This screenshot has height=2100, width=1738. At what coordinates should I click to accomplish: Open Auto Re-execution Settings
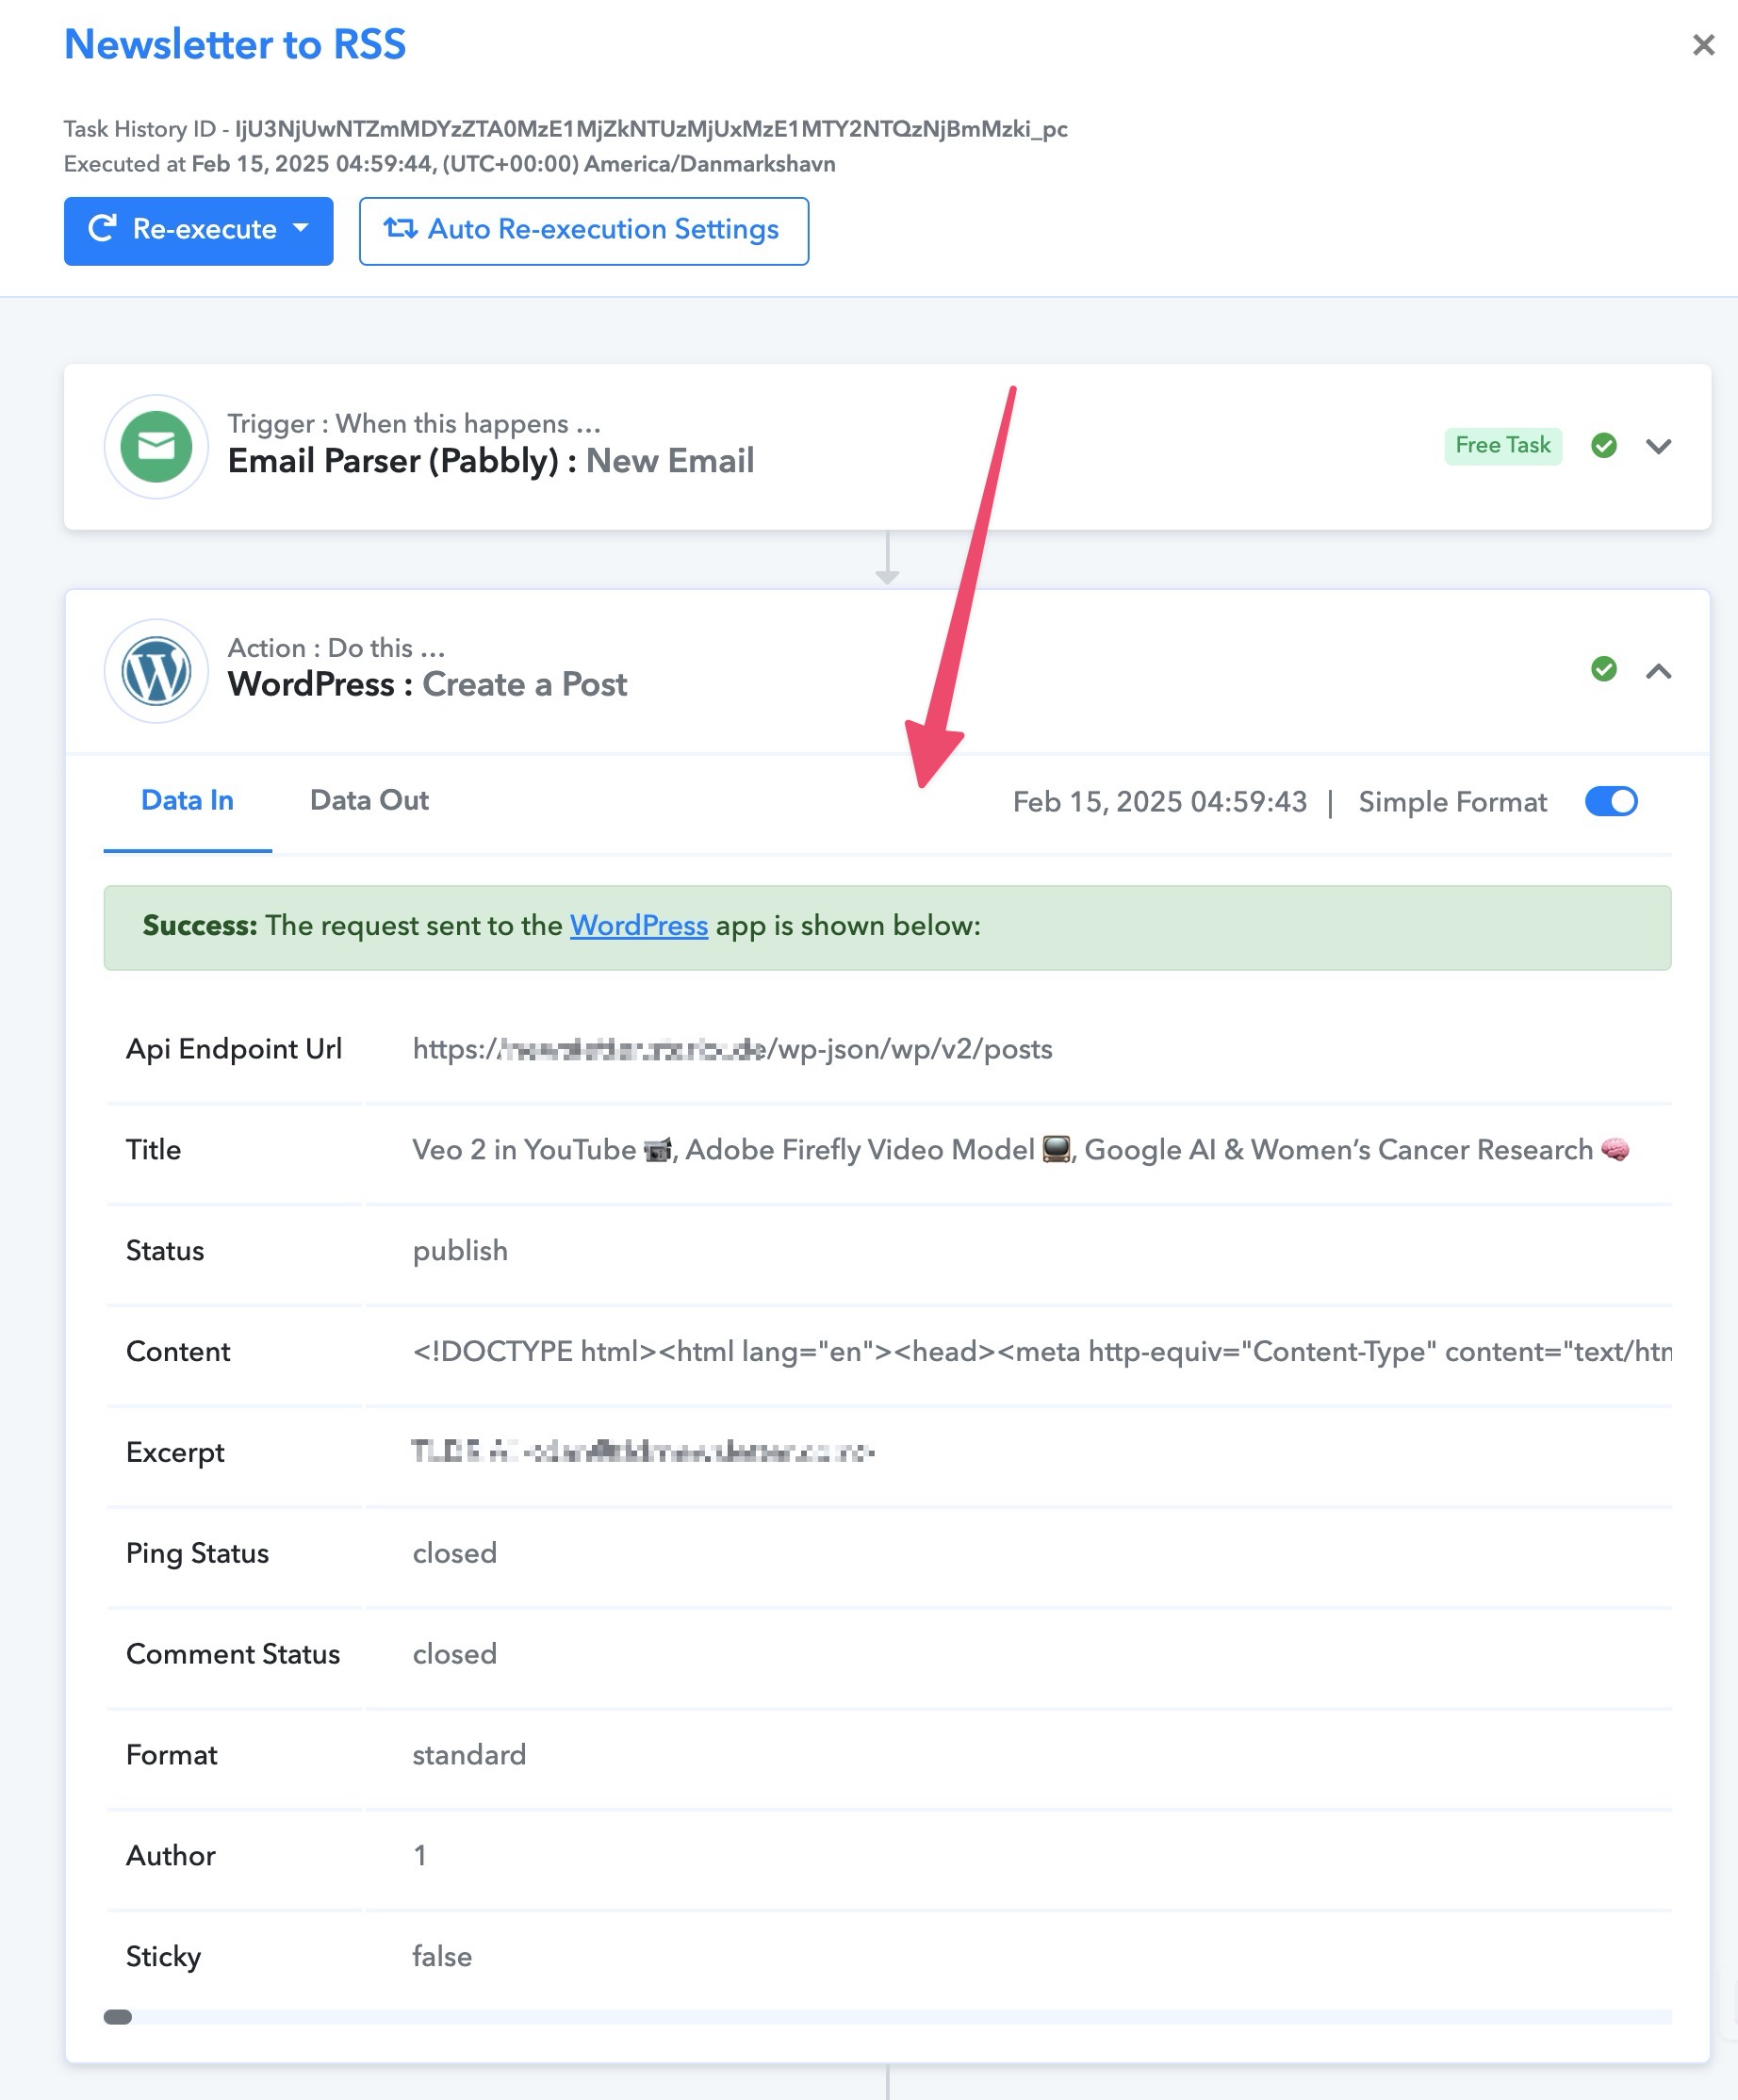(584, 231)
